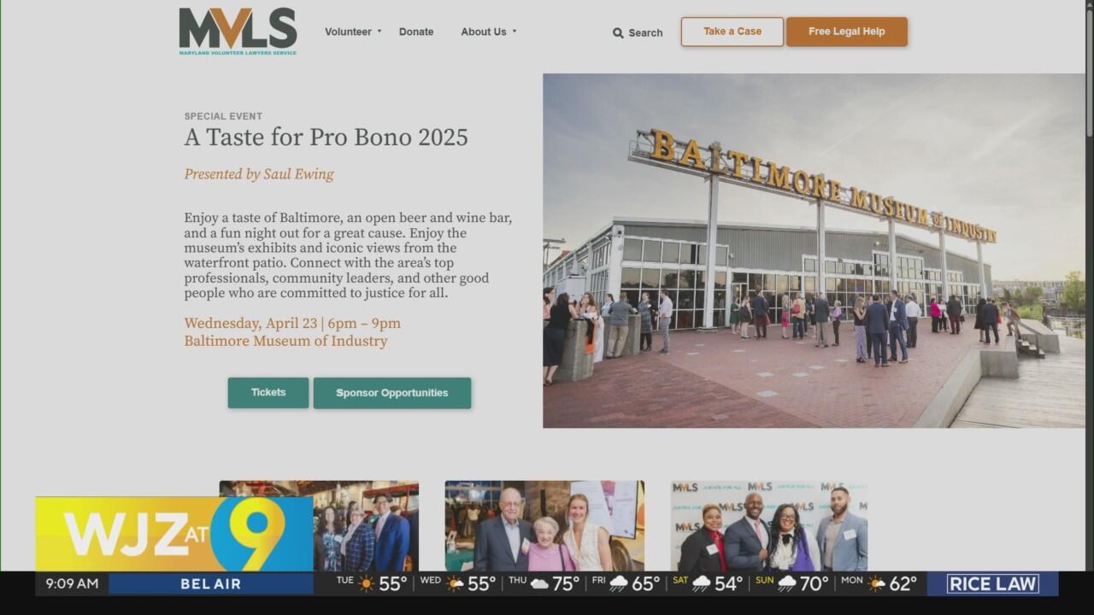Click the Baltimore Museum of Industry photo

point(814,250)
